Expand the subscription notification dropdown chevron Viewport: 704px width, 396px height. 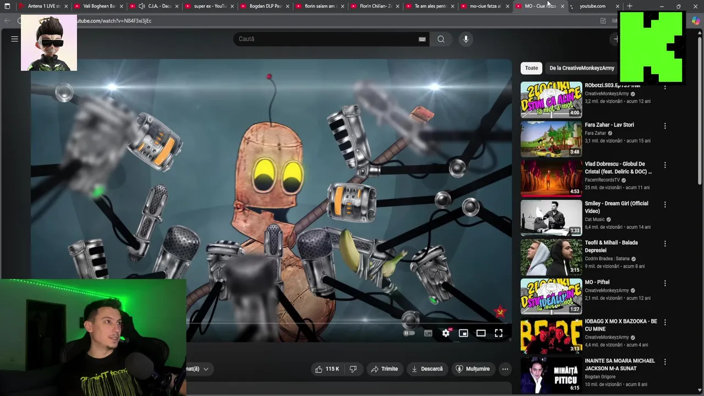(206, 369)
